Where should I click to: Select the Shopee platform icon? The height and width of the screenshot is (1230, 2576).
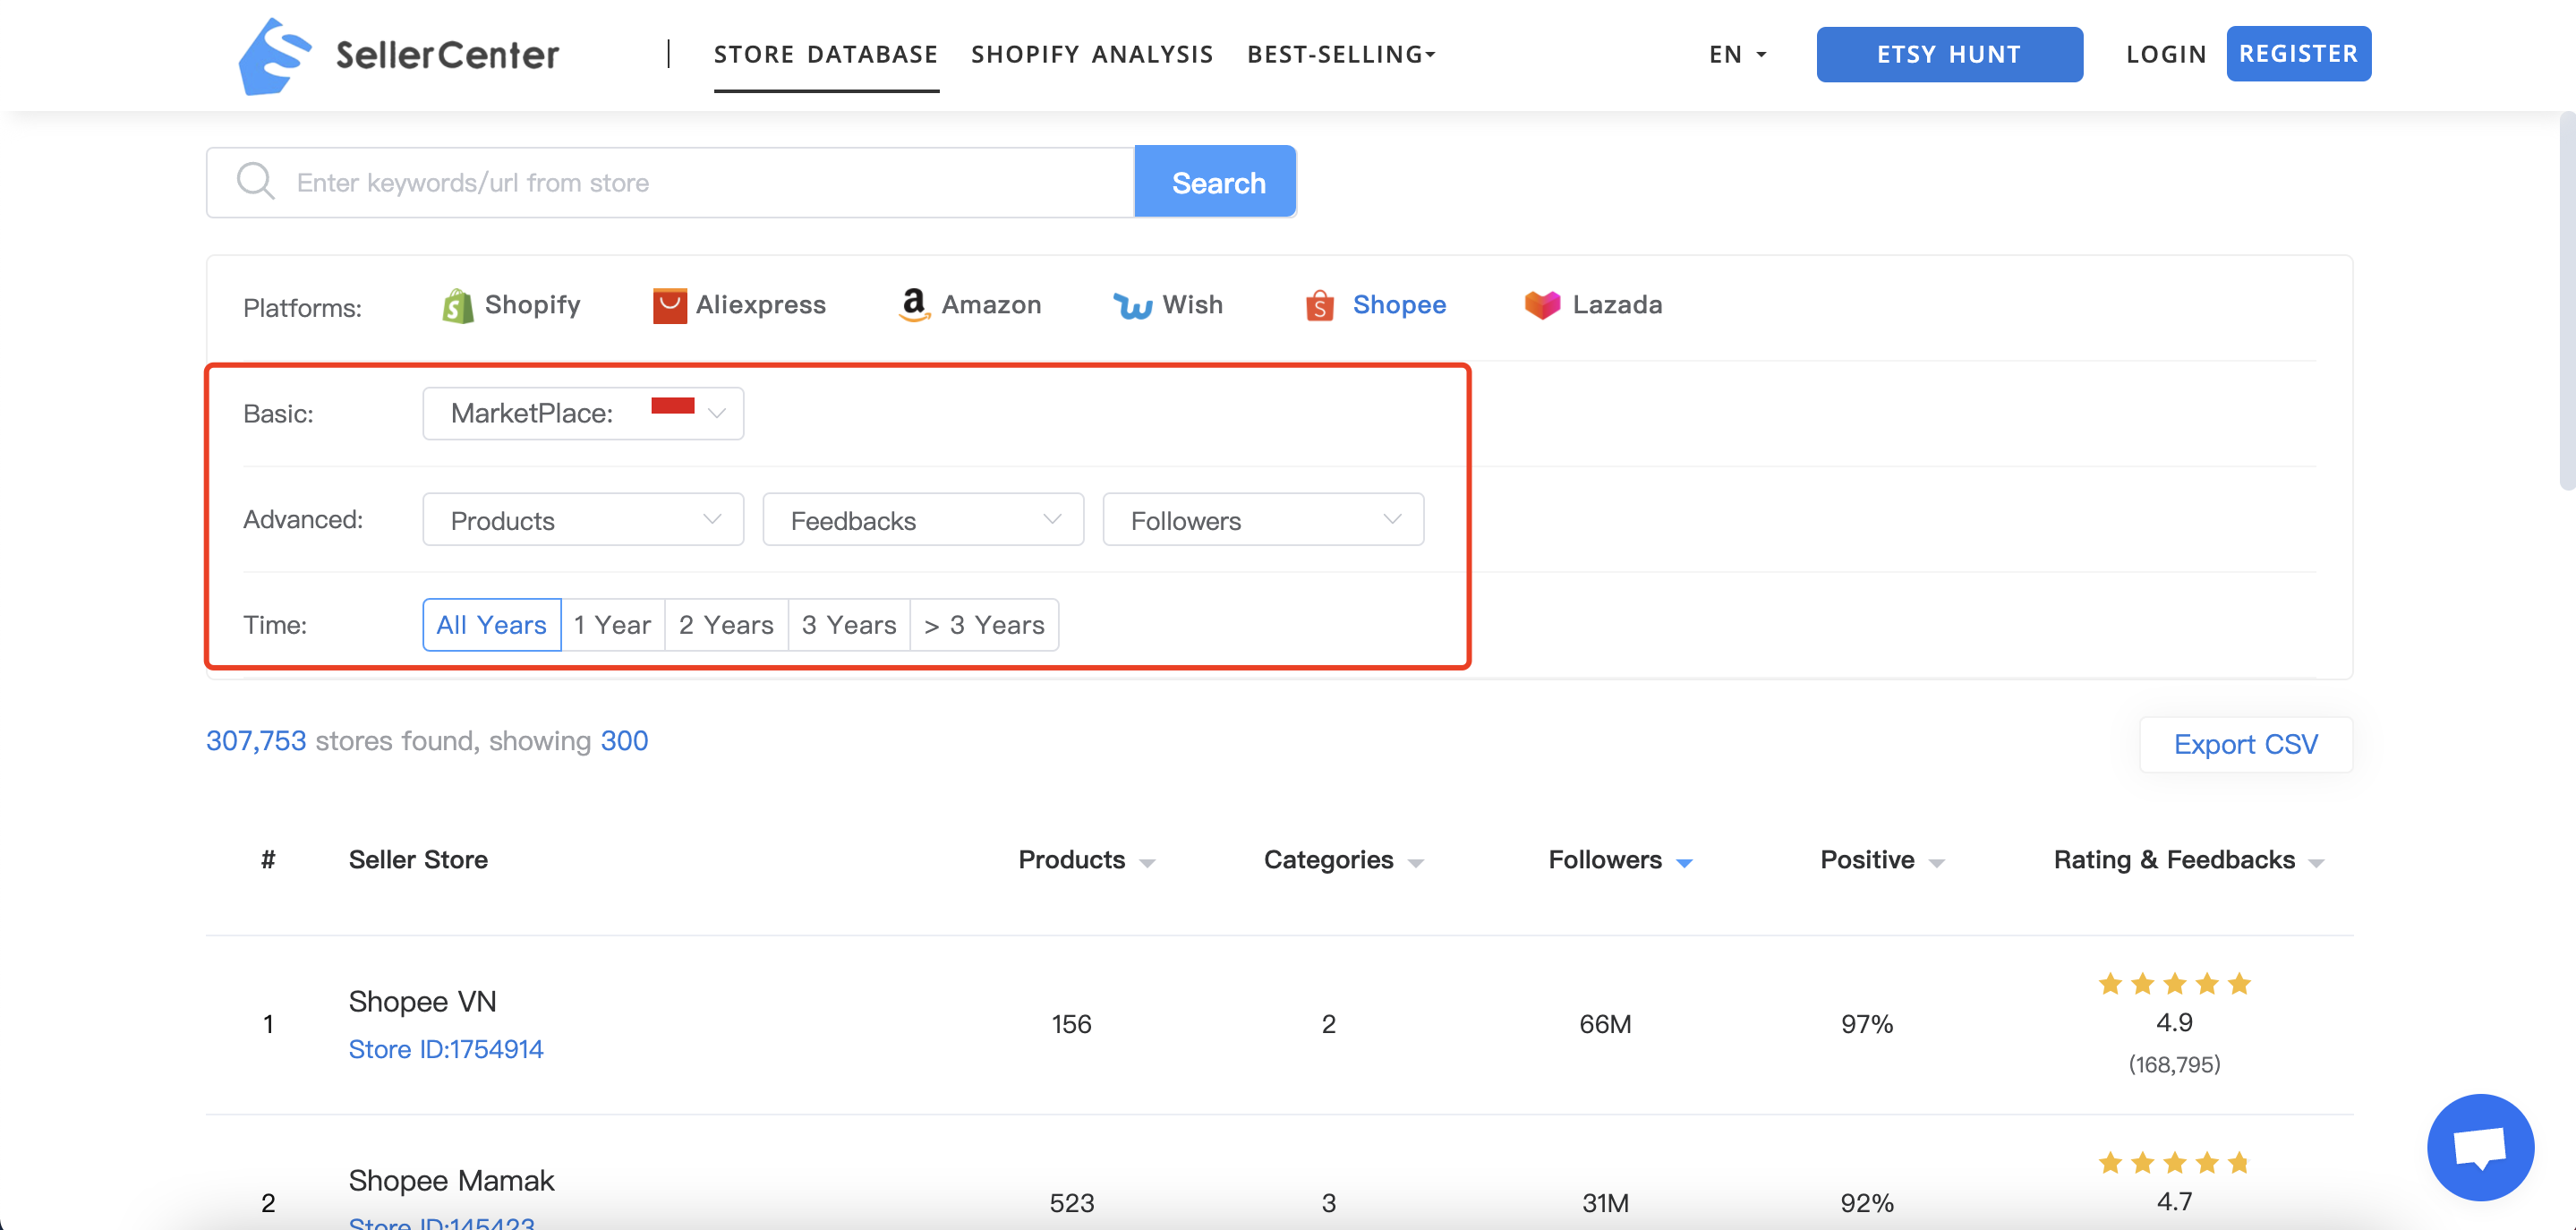tap(1319, 305)
